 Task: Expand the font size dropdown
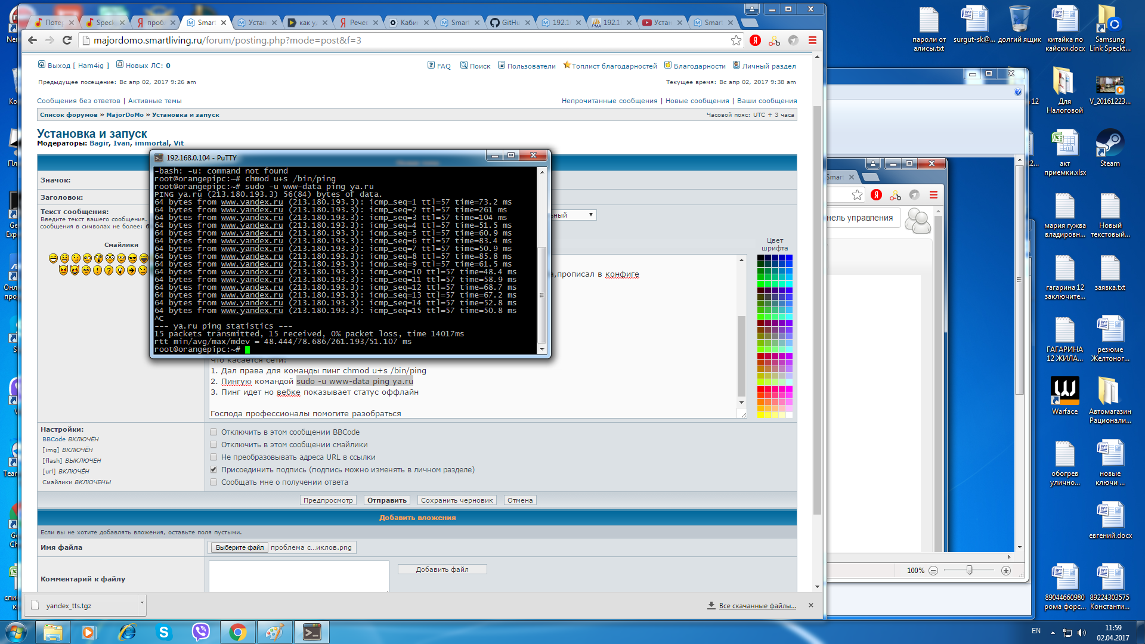pos(590,215)
